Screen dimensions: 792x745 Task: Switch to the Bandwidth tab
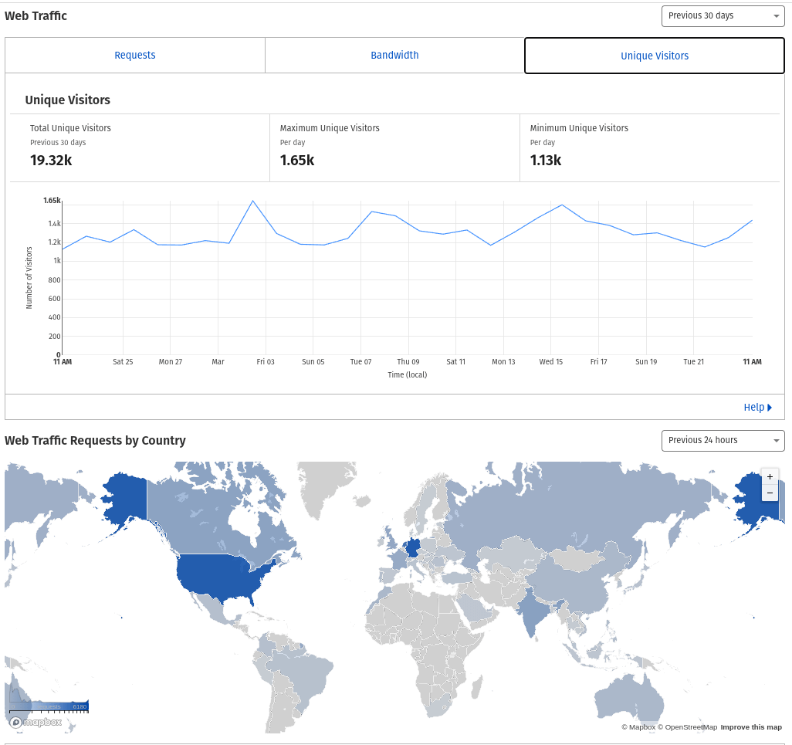point(394,56)
